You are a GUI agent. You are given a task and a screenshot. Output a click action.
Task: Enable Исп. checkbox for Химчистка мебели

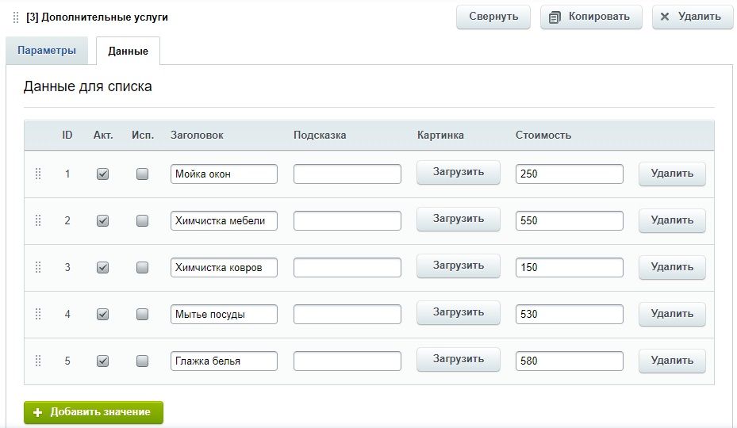(x=142, y=221)
